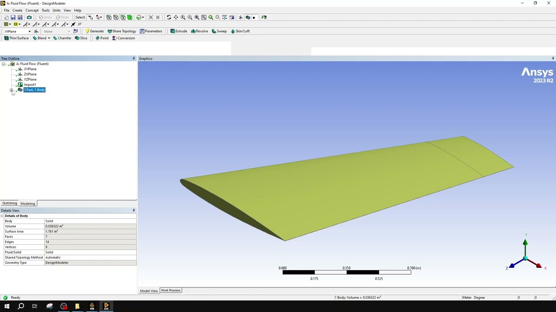This screenshot has width=556, height=312.
Task: Select the Thin/Surface tool
Action: tap(17, 38)
